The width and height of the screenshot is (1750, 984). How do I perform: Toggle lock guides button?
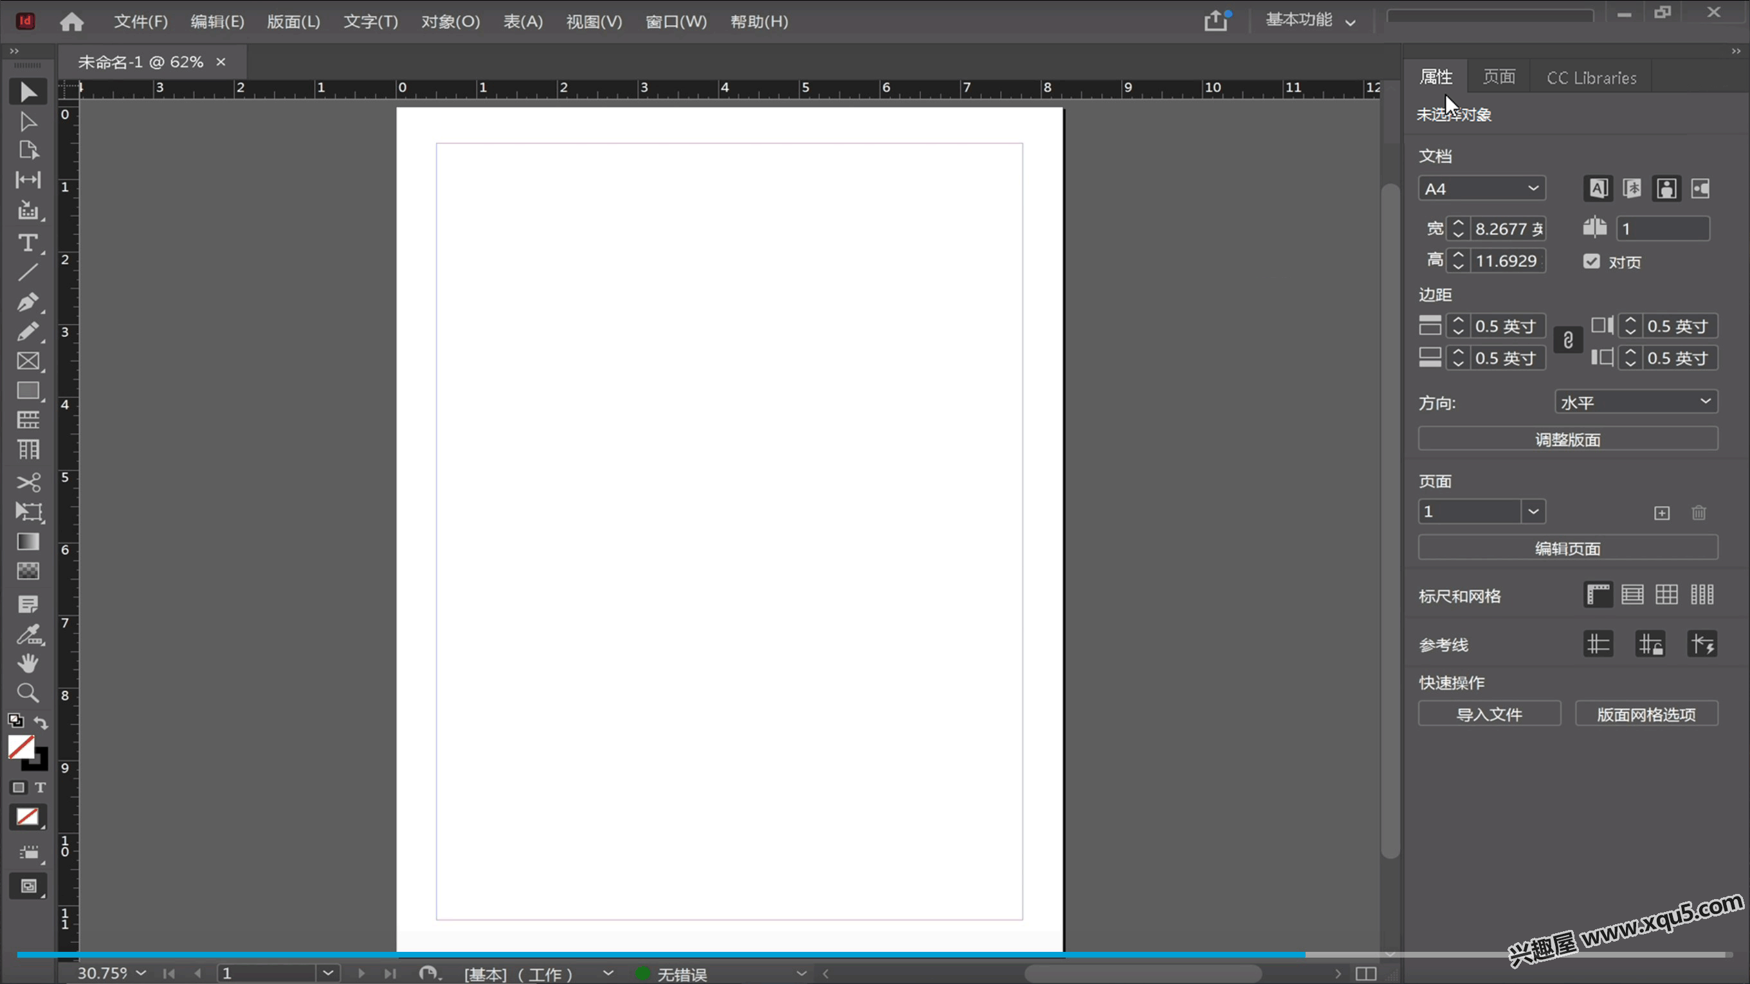click(x=1650, y=644)
